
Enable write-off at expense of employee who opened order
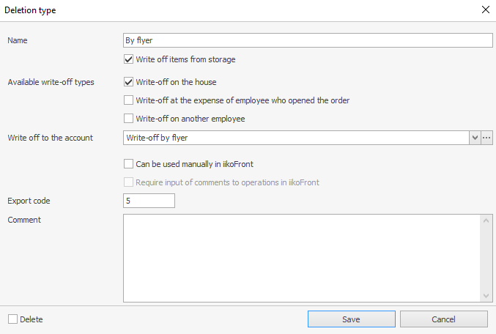coord(129,100)
